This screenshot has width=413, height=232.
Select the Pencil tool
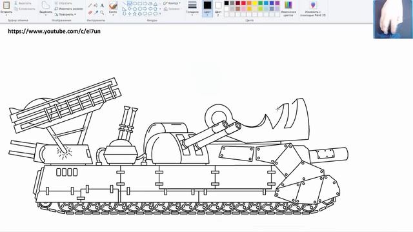[90, 5]
